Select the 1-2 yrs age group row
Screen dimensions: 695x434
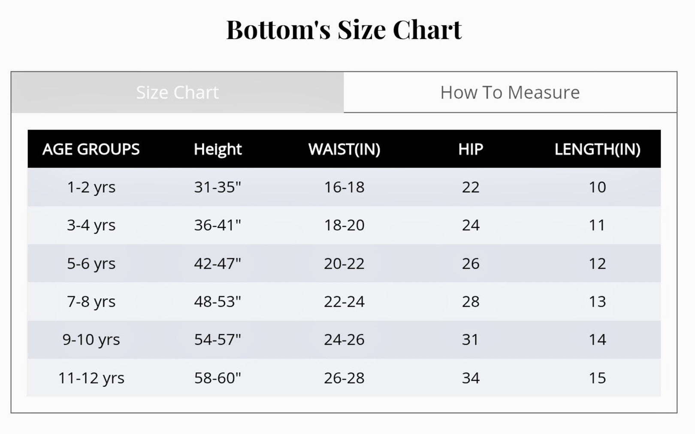[91, 187]
